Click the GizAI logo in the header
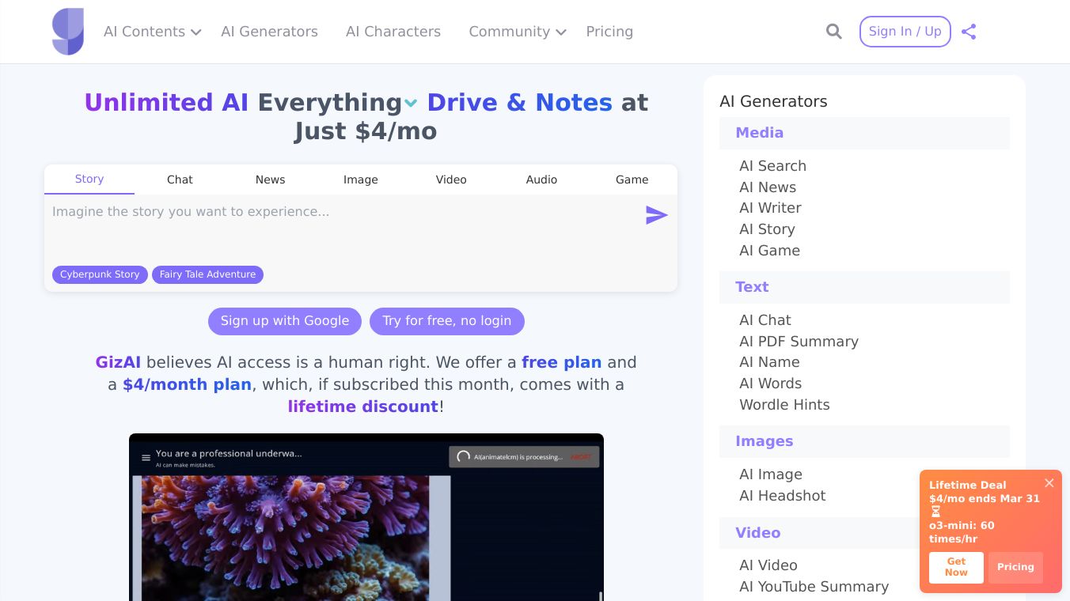Screen dimensions: 1070x601 (68, 32)
